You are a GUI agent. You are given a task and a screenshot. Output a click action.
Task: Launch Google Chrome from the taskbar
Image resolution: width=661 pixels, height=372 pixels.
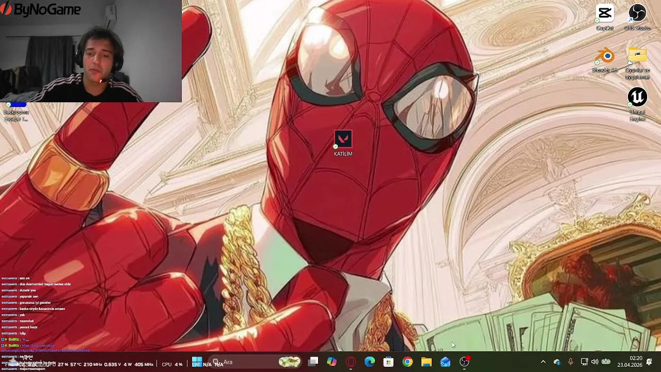[x=407, y=362]
